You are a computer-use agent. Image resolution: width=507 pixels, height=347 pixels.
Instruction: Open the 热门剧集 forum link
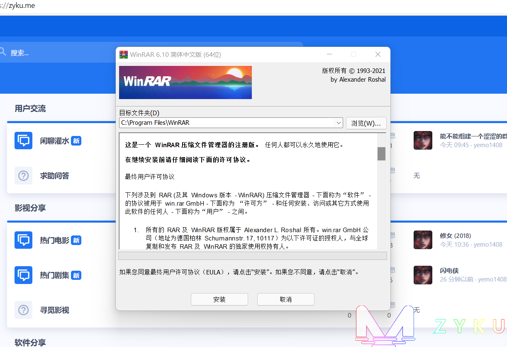(x=54, y=275)
